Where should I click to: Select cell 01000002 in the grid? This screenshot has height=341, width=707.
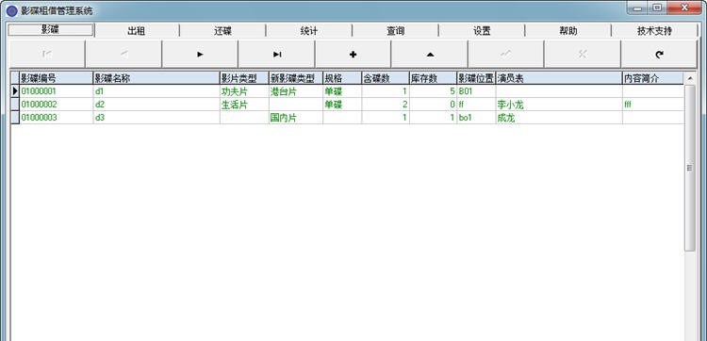pyautogui.click(x=57, y=105)
